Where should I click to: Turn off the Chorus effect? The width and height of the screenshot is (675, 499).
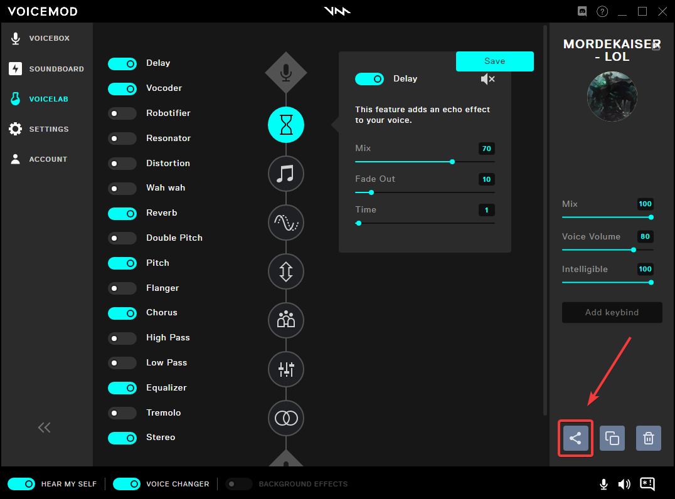[122, 313]
